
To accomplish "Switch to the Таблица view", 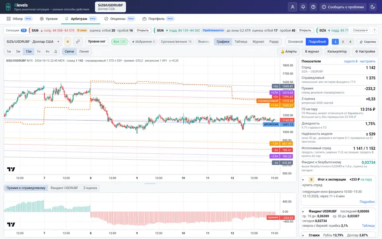I will pos(241,42).
